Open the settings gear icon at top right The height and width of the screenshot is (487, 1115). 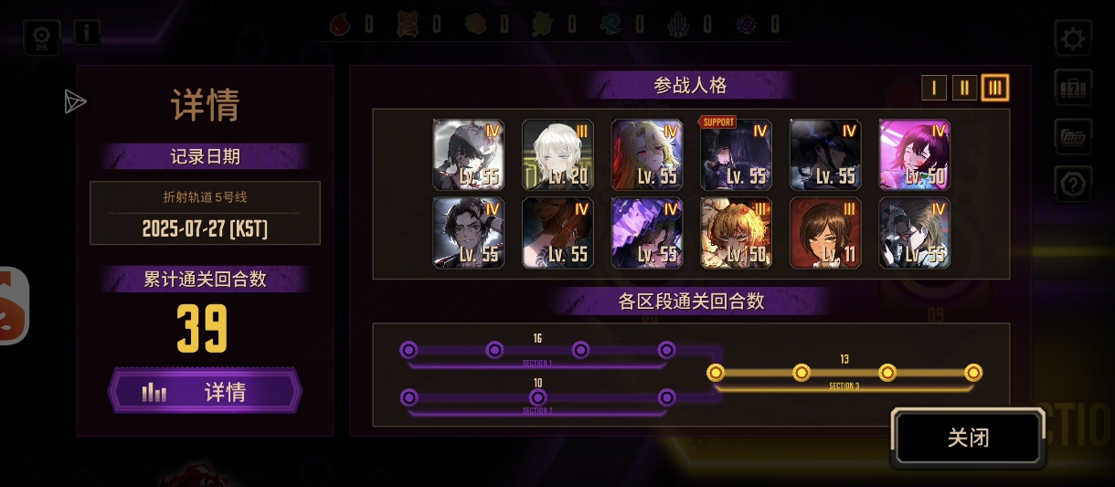(1073, 38)
